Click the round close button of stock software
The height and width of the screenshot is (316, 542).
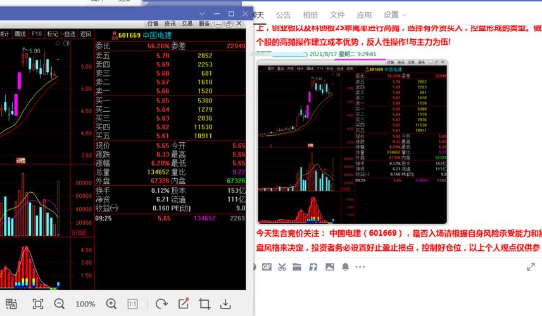[239, 23]
